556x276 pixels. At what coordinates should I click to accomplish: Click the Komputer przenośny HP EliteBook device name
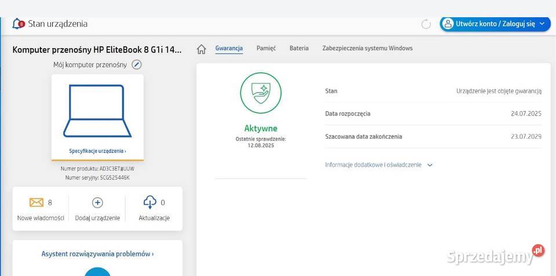[x=97, y=50]
